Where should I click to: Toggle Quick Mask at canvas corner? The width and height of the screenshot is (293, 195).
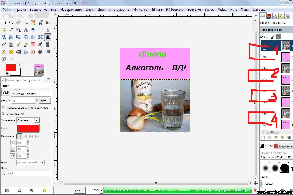click(x=56, y=183)
